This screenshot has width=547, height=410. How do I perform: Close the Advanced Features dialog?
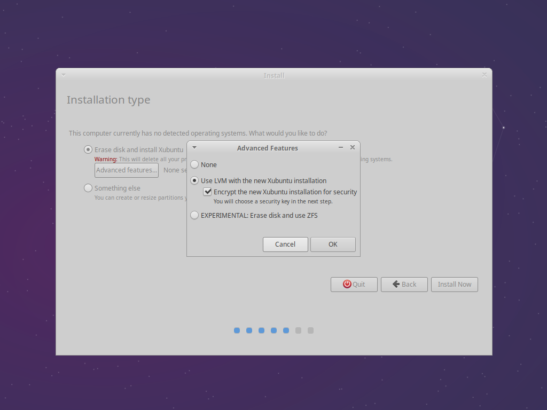click(x=352, y=147)
